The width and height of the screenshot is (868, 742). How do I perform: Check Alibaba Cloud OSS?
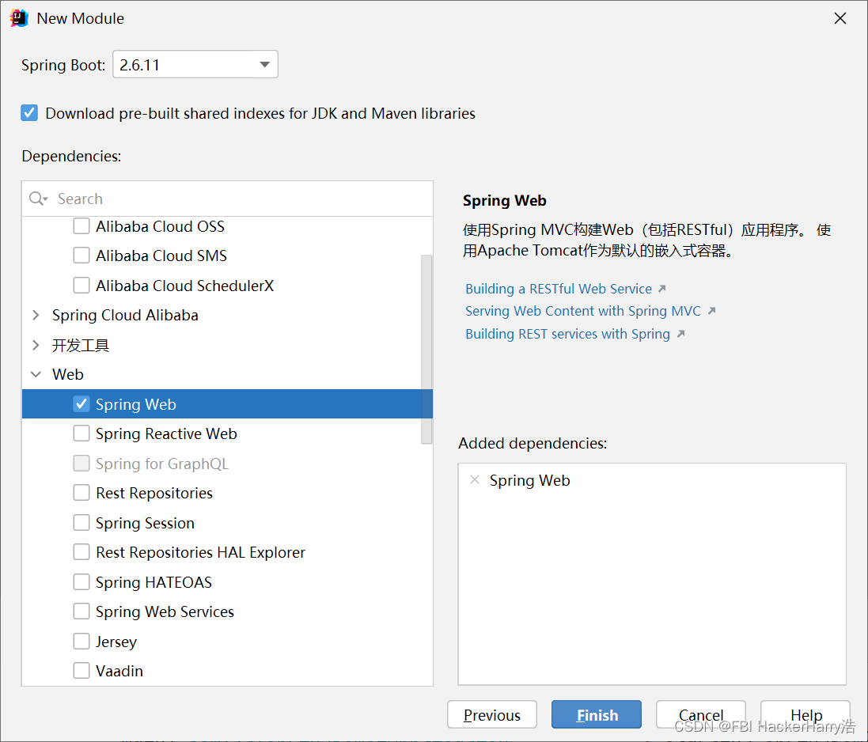[x=81, y=225]
